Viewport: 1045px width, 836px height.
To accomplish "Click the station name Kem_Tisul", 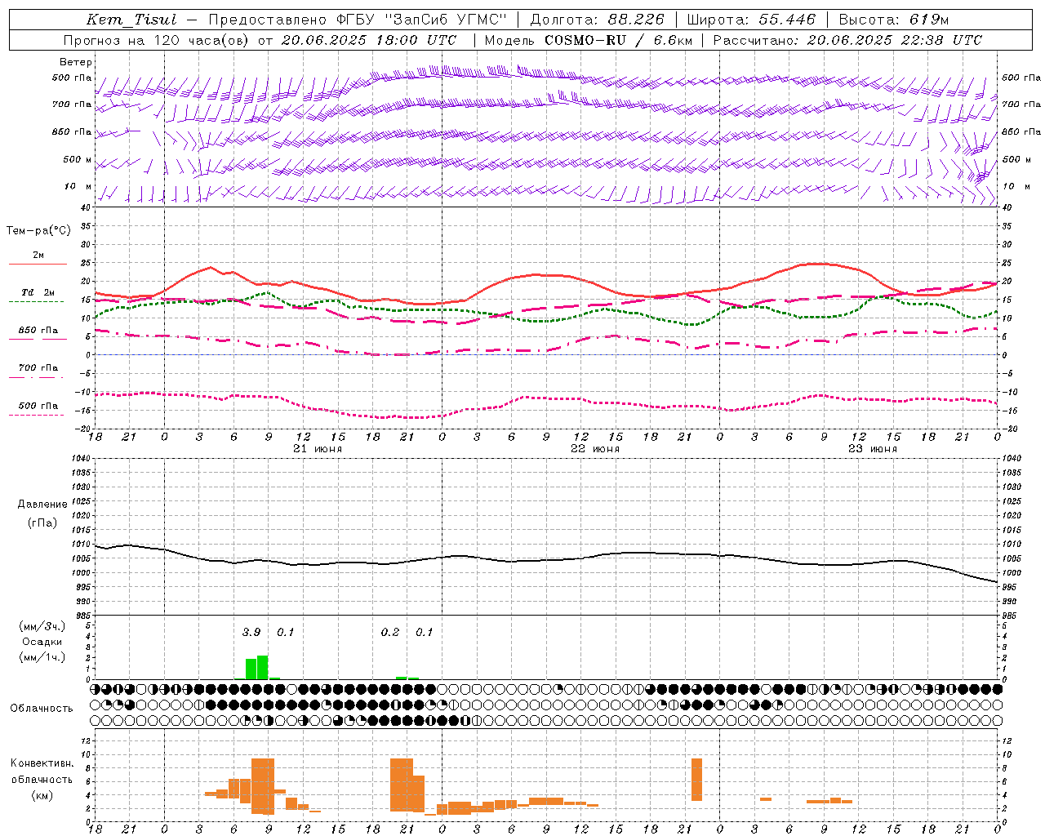I will click(131, 20).
